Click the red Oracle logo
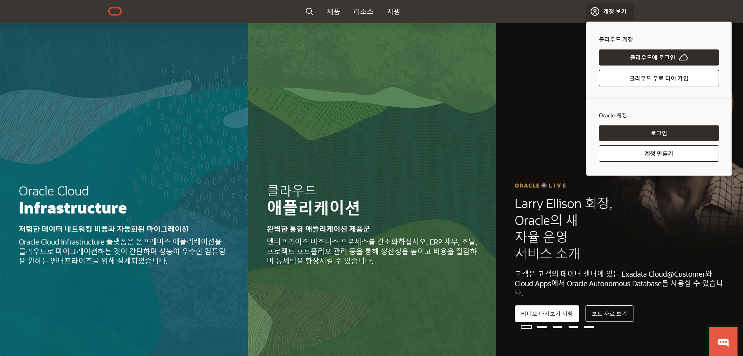Image resolution: width=743 pixels, height=356 pixels. tap(115, 11)
